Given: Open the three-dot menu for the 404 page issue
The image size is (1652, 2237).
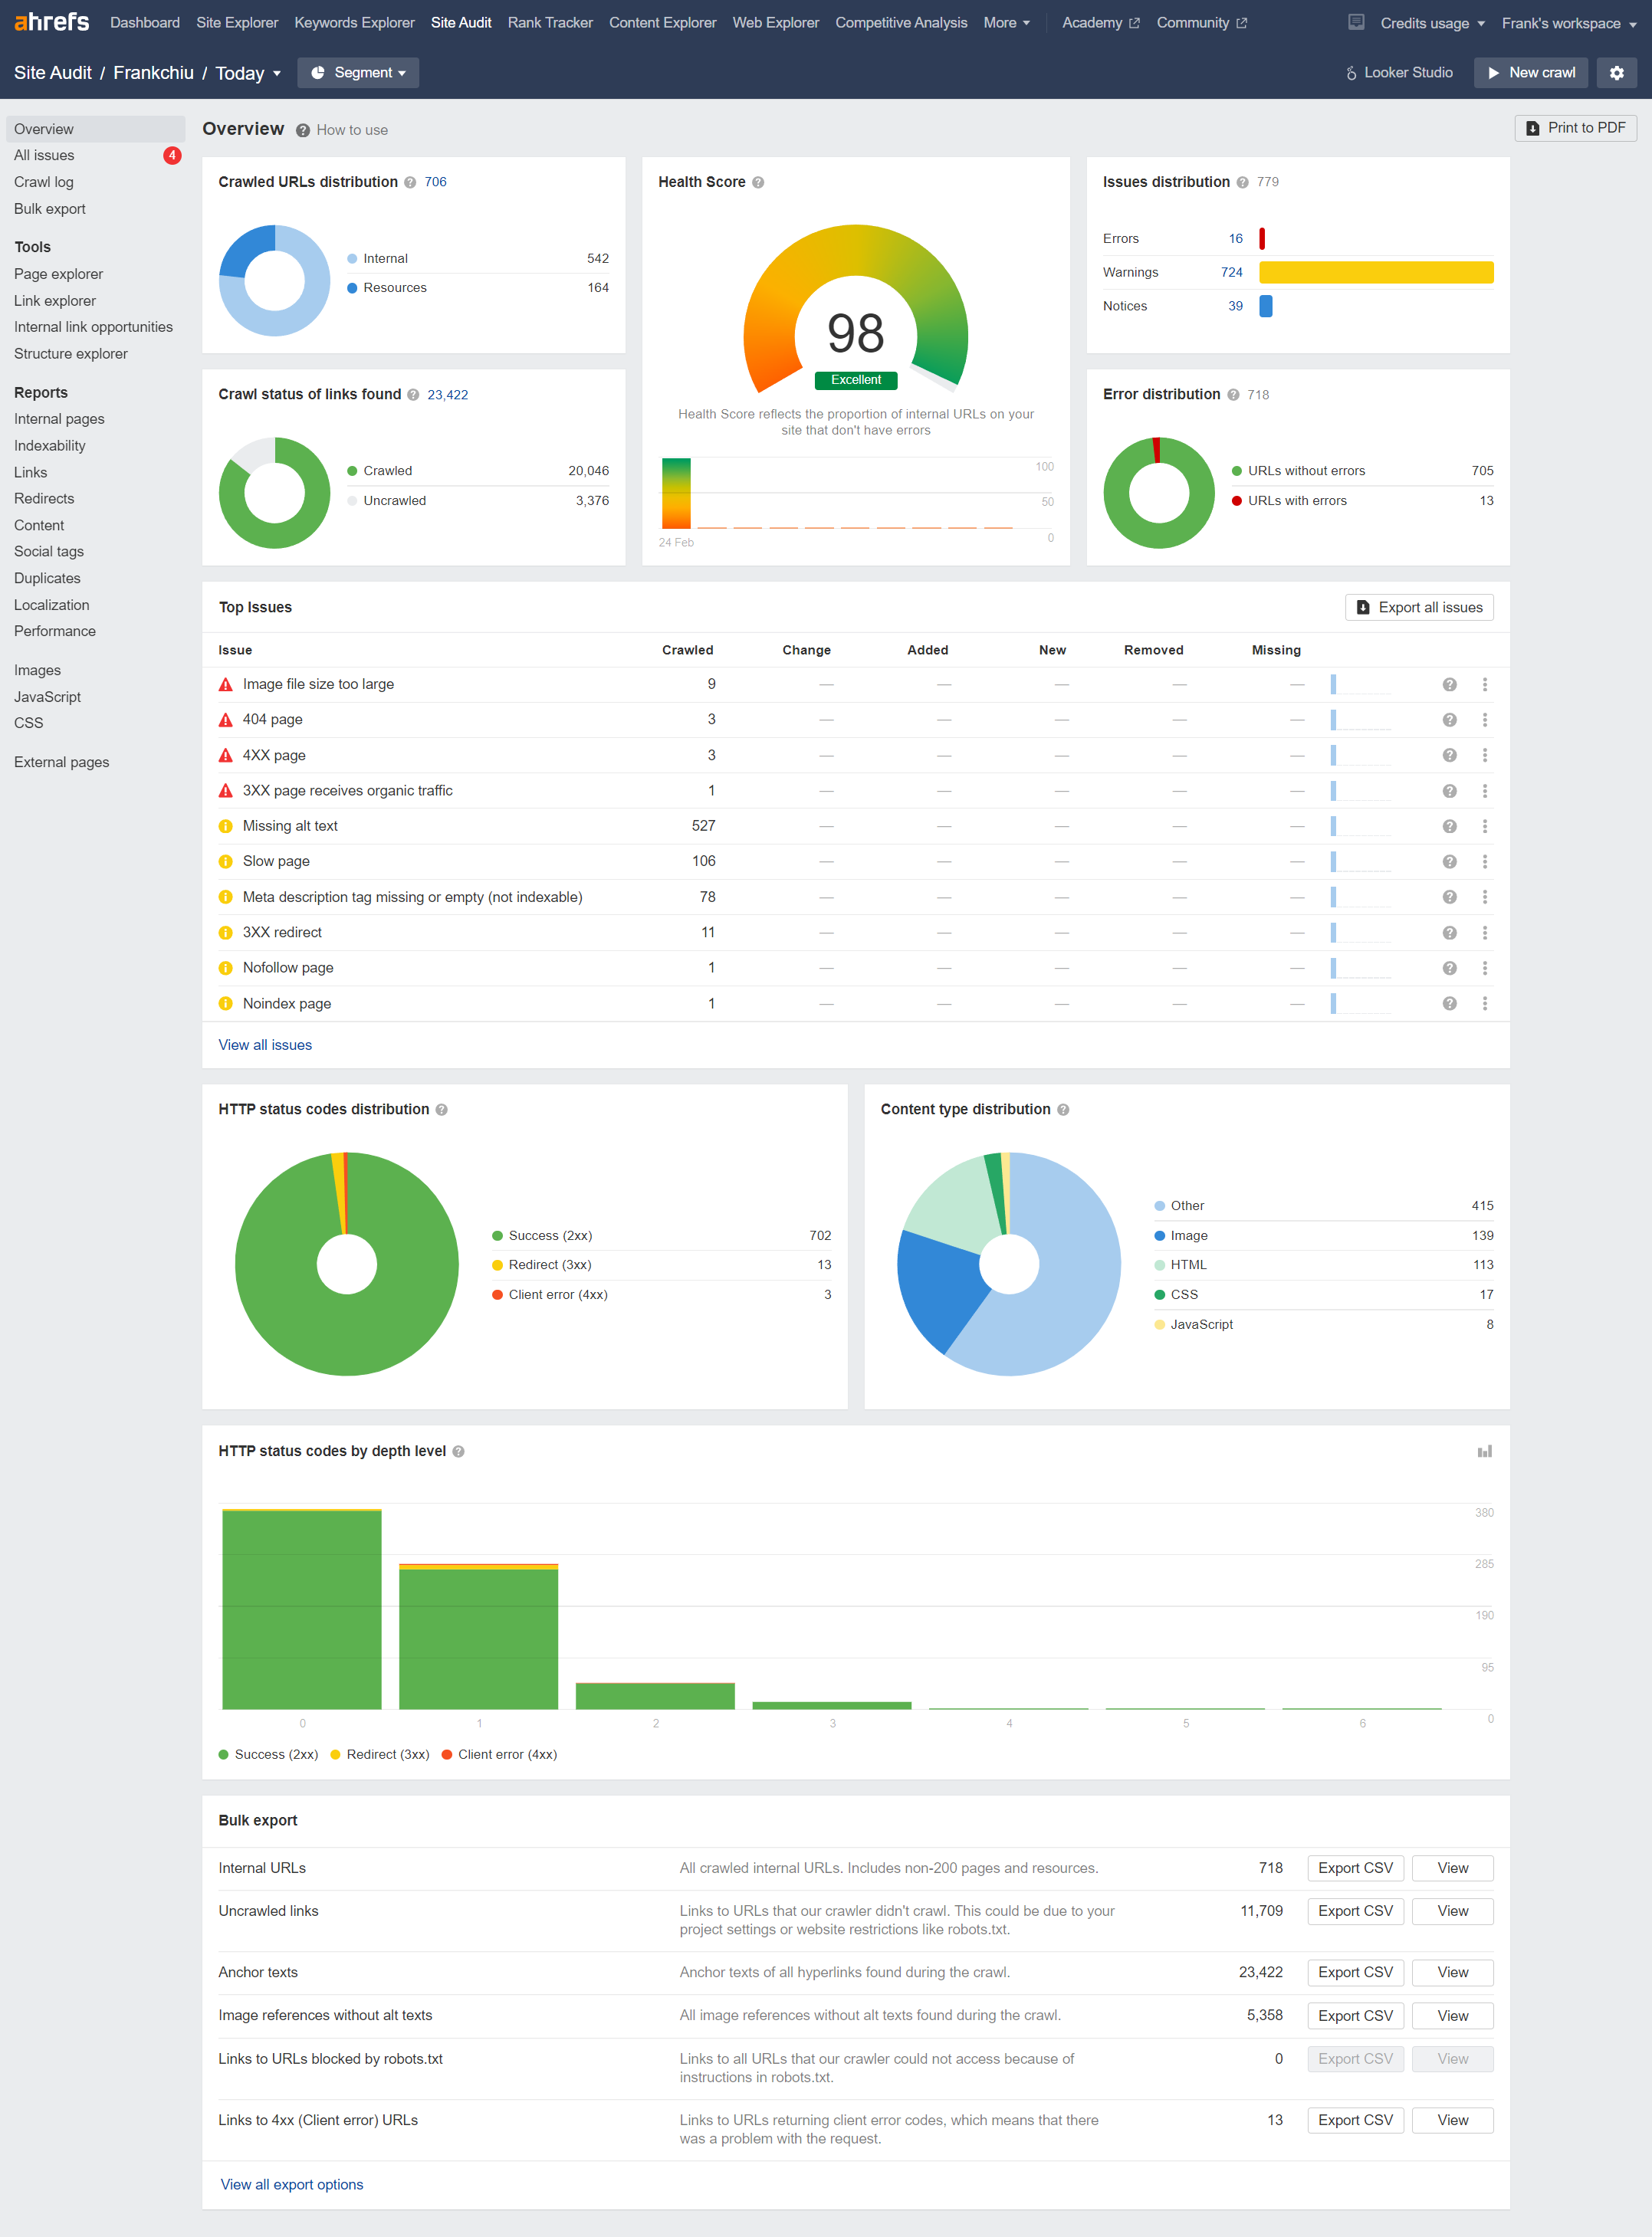Looking at the screenshot, I should point(1484,720).
